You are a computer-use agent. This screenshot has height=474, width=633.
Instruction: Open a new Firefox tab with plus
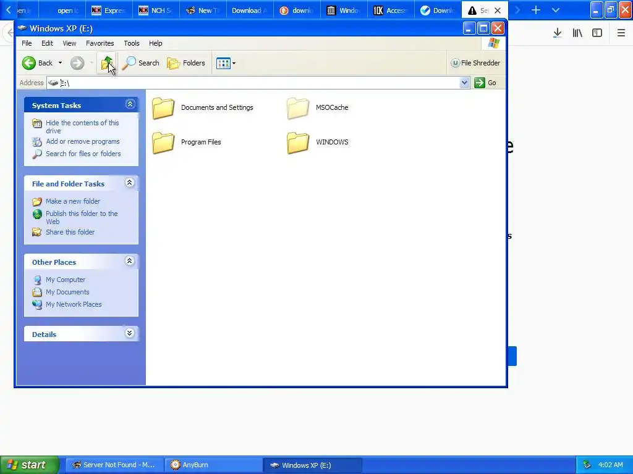[536, 10]
